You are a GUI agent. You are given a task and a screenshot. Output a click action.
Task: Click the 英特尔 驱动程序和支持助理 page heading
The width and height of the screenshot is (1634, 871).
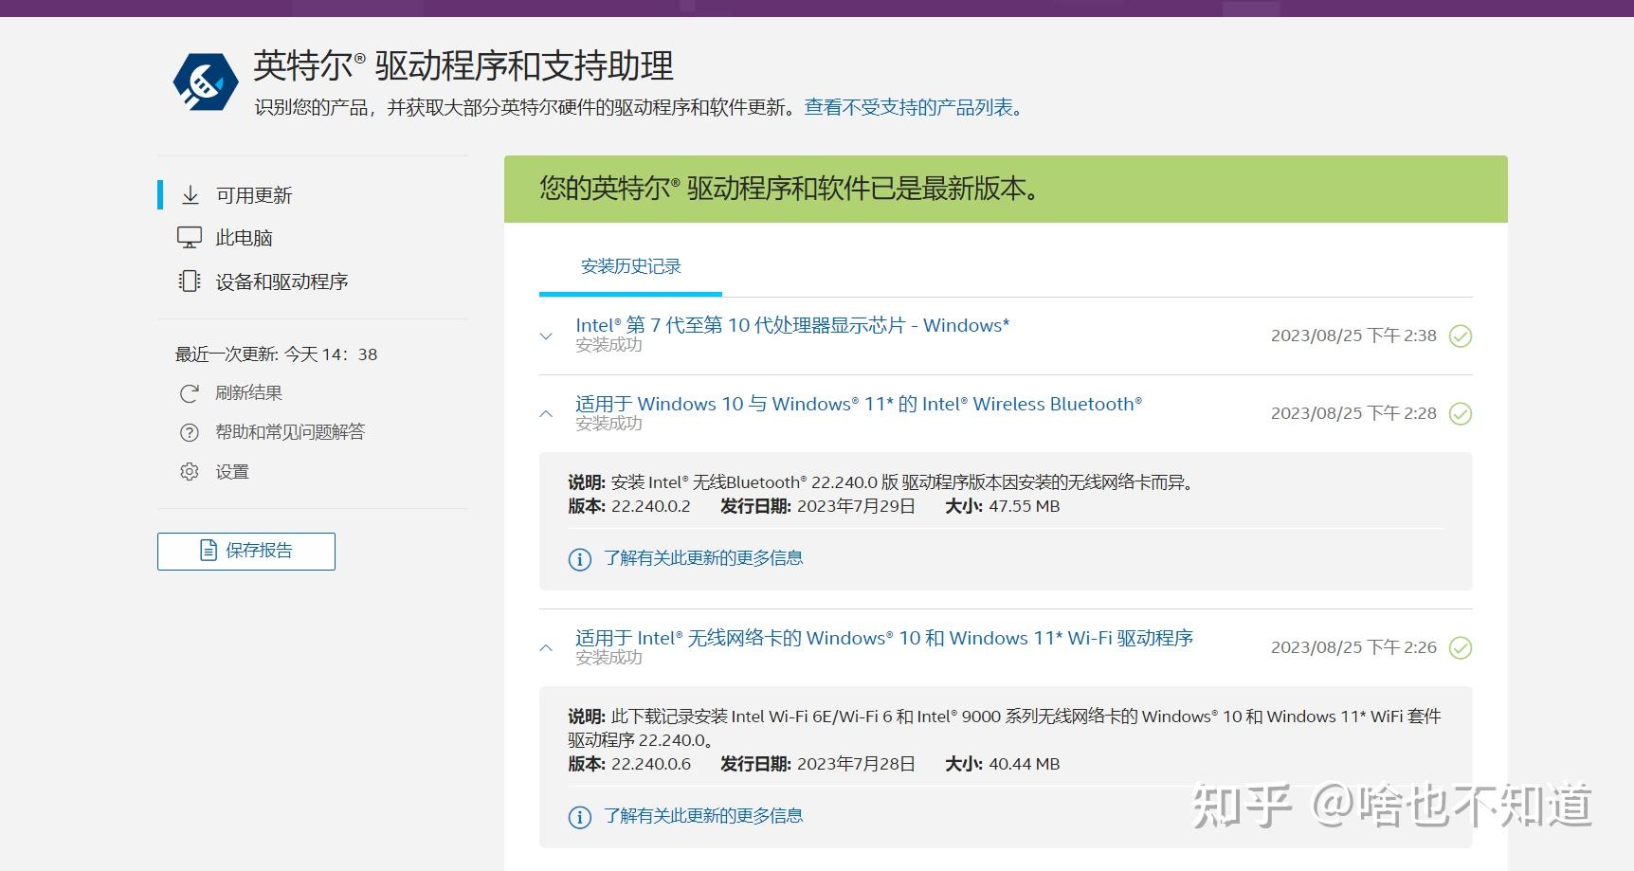click(x=463, y=65)
